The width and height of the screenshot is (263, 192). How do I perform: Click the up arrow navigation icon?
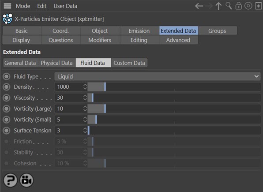(218, 6)
